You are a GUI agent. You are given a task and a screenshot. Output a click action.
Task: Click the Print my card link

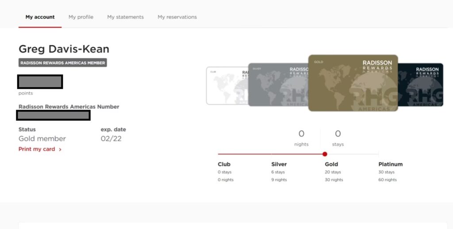coord(37,149)
